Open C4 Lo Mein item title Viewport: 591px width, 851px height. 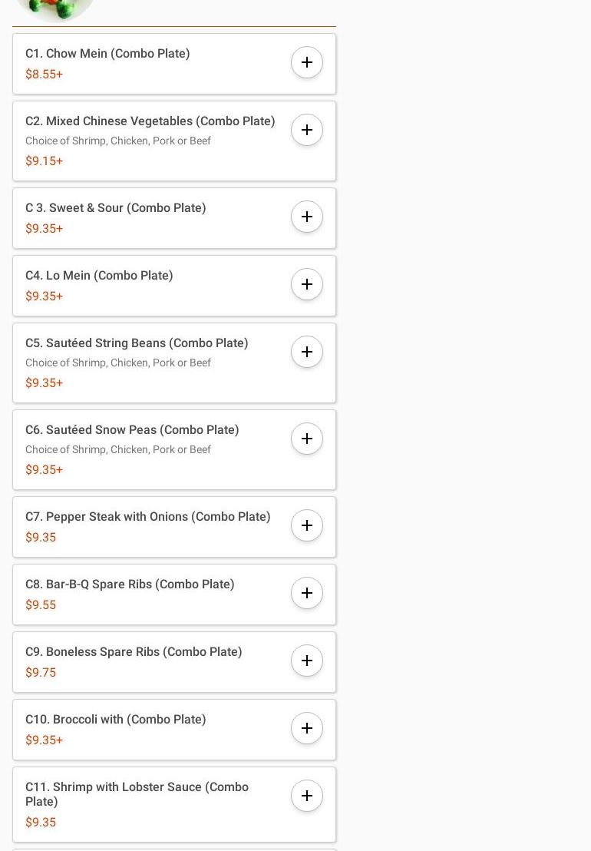[99, 275]
